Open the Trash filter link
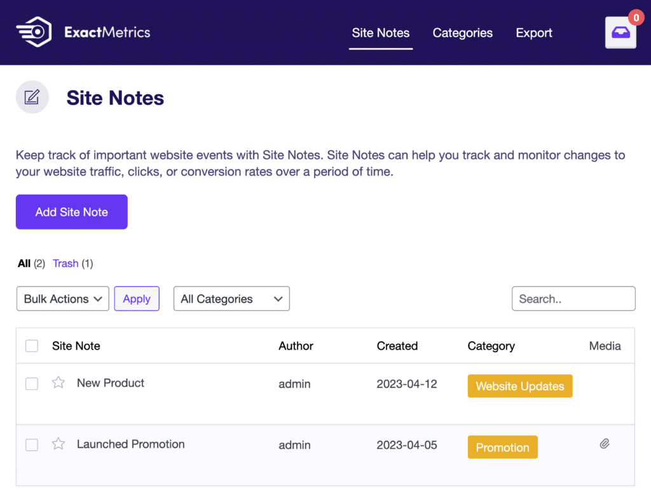 pyautogui.click(x=65, y=263)
